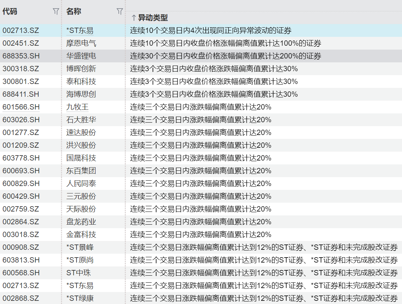Select the 盘龙药业 stock name
The image size is (402, 304).
point(81,222)
